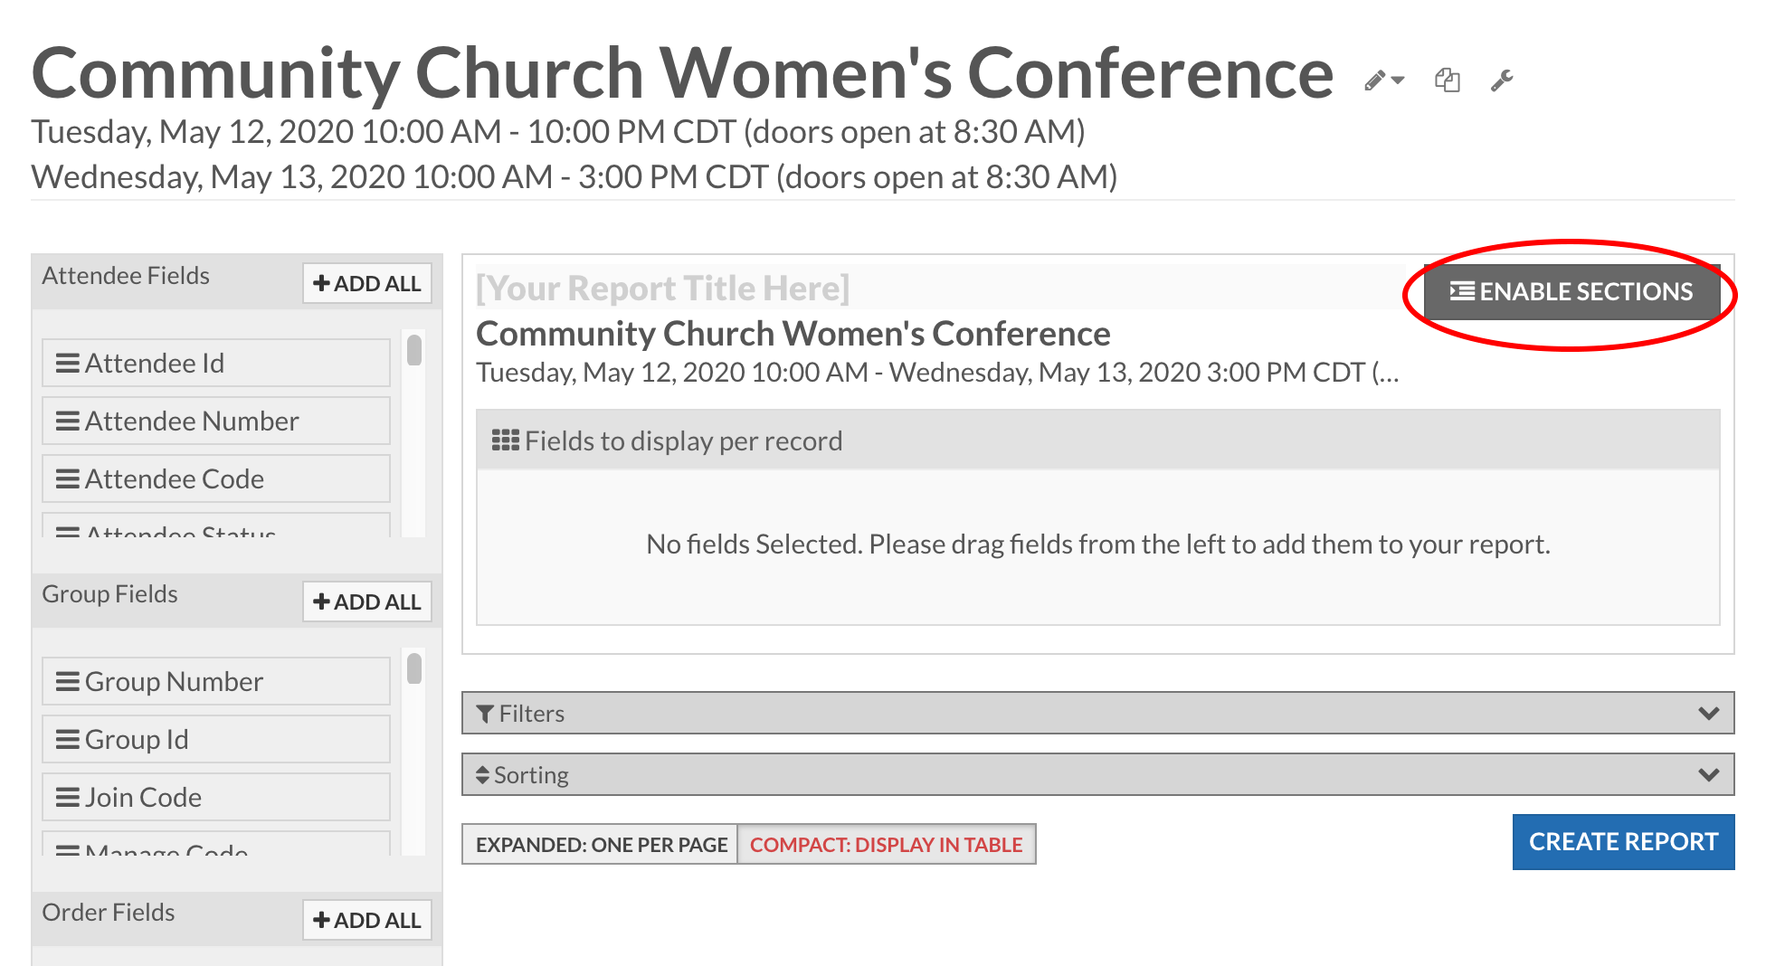Click the Sorting arrows icon

(482, 775)
